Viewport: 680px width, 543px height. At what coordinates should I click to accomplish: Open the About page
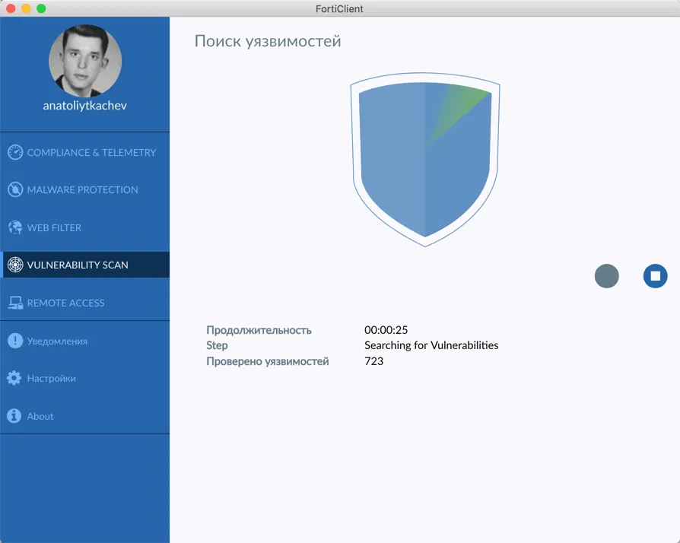pos(84,415)
